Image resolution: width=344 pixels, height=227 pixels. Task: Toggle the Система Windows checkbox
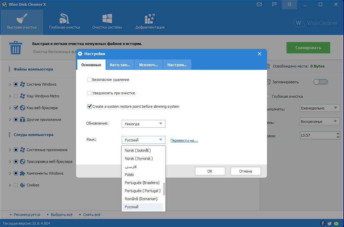16,84
